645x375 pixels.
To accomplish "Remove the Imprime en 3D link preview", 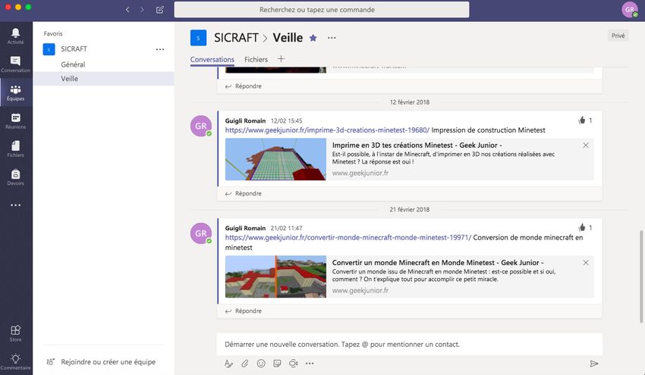I will (586, 145).
